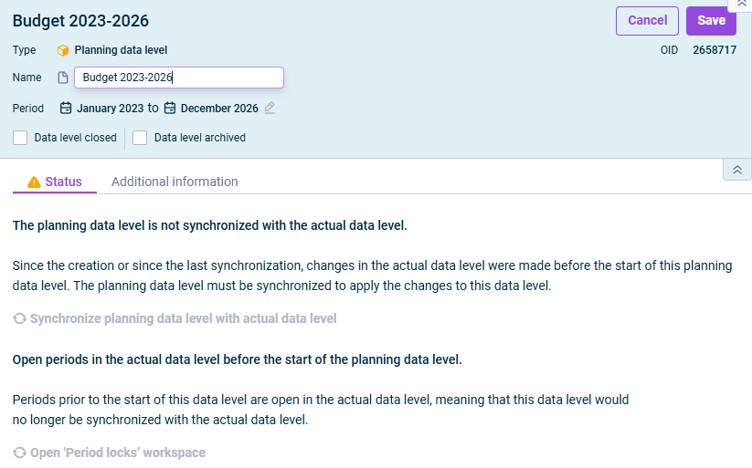Check the Data level archived checkbox
Image resolution: width=752 pixels, height=468 pixels.
click(140, 138)
